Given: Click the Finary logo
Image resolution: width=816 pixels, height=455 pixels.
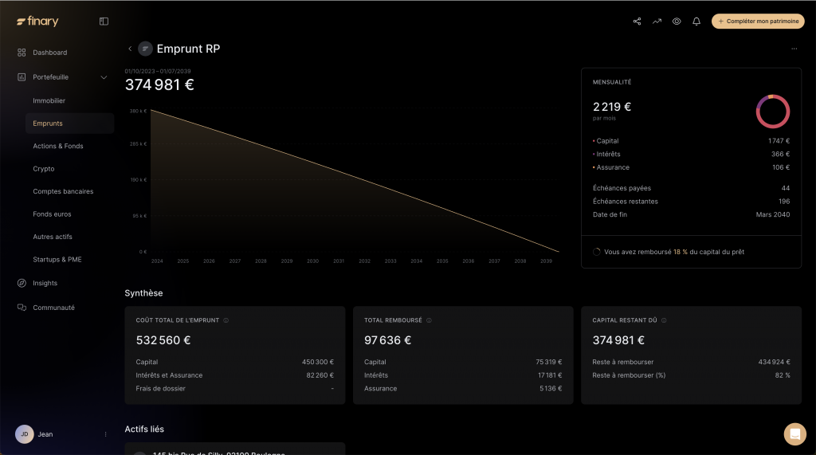Looking at the screenshot, I should (x=37, y=22).
